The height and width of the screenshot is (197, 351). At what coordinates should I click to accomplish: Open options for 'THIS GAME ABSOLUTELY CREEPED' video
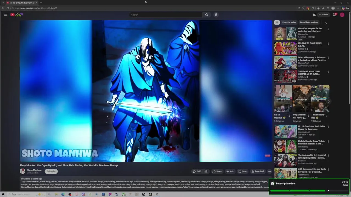pyautogui.click(x=328, y=72)
